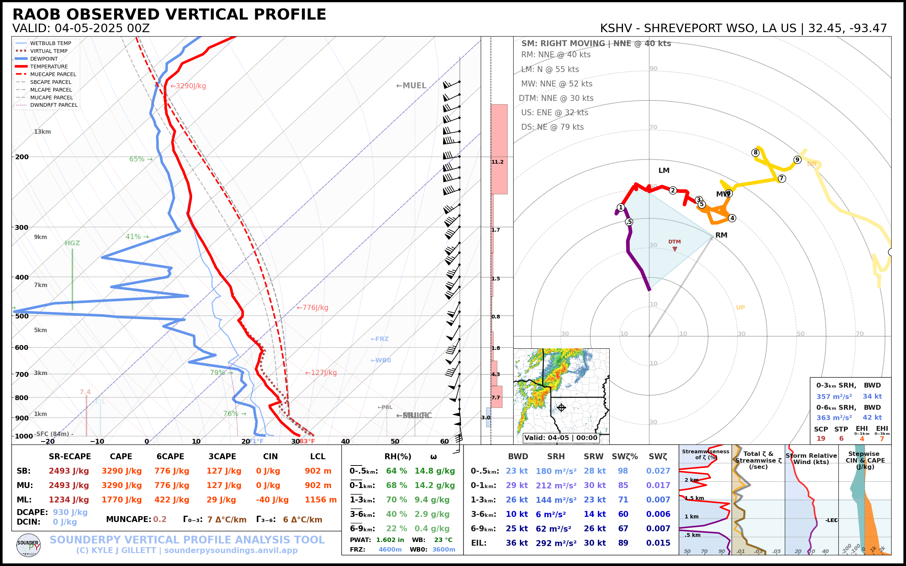Select hodograph height marker circled 2

[x=673, y=190]
